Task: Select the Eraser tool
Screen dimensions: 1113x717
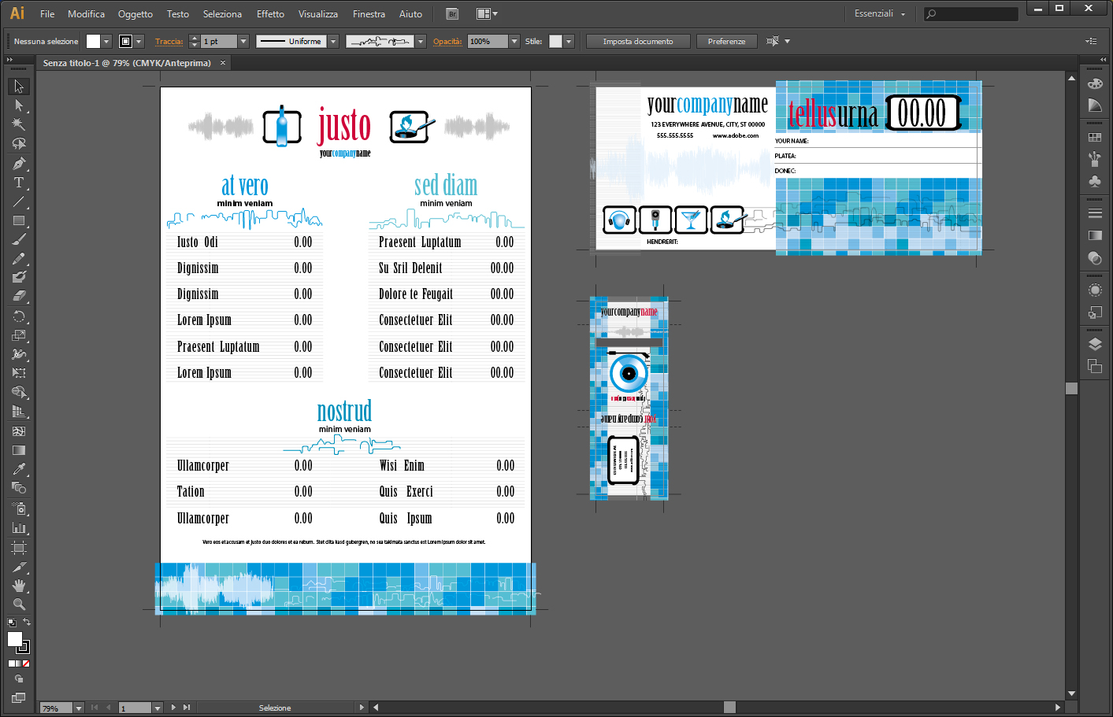Action: point(19,296)
